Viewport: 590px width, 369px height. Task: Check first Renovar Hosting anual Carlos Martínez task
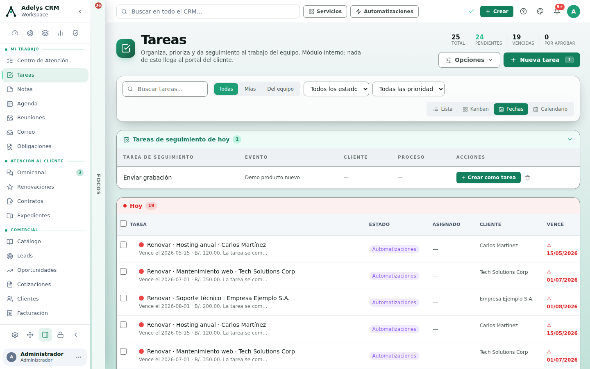123,245
